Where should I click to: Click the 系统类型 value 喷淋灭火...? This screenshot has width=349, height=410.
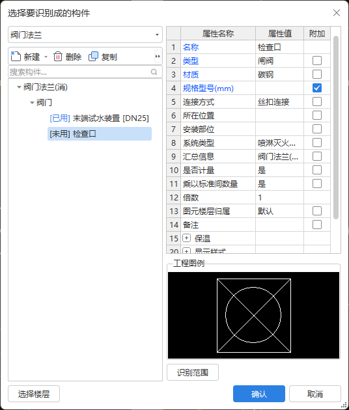tap(279, 143)
